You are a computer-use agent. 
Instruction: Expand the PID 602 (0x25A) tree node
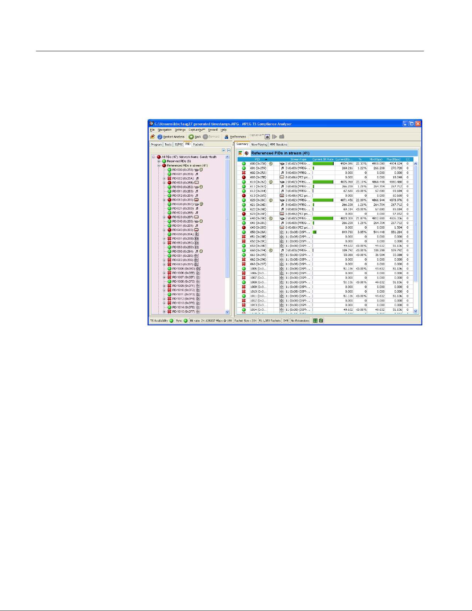[164, 178]
